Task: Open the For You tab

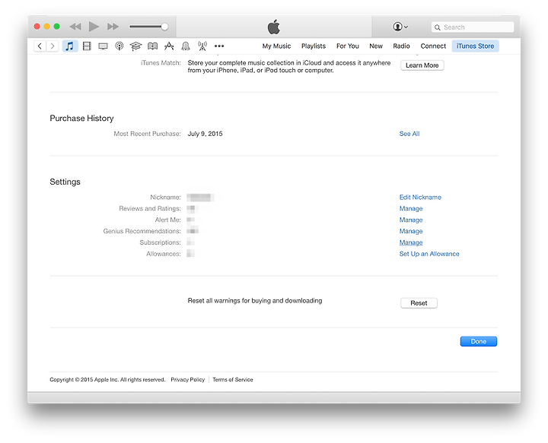Action: click(x=348, y=46)
